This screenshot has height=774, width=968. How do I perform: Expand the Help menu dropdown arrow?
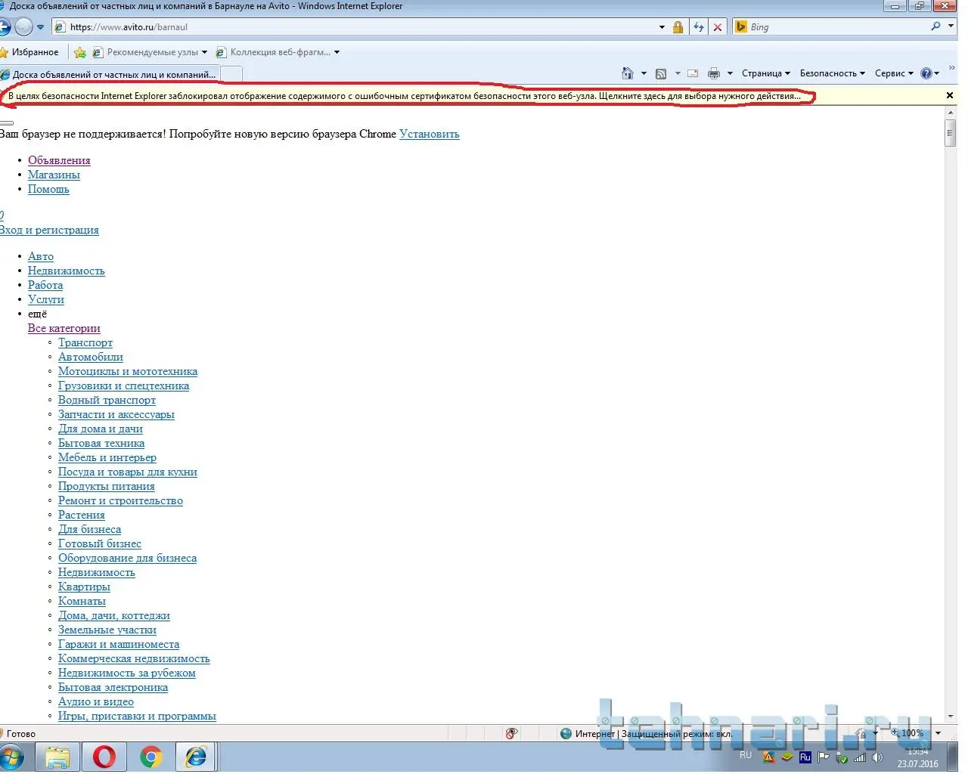point(937,73)
